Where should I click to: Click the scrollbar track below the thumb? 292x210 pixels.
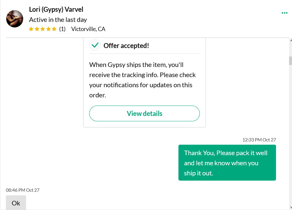click(x=290, y=134)
